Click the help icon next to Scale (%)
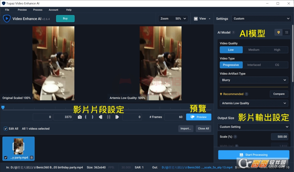The width and height of the screenshot is (294, 172). point(235,137)
